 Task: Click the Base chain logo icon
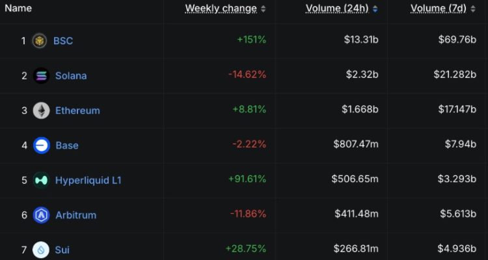(42, 145)
